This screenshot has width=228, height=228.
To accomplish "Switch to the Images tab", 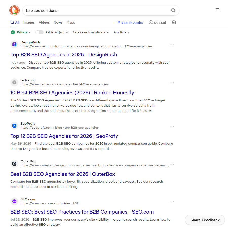I will tap(29, 22).
